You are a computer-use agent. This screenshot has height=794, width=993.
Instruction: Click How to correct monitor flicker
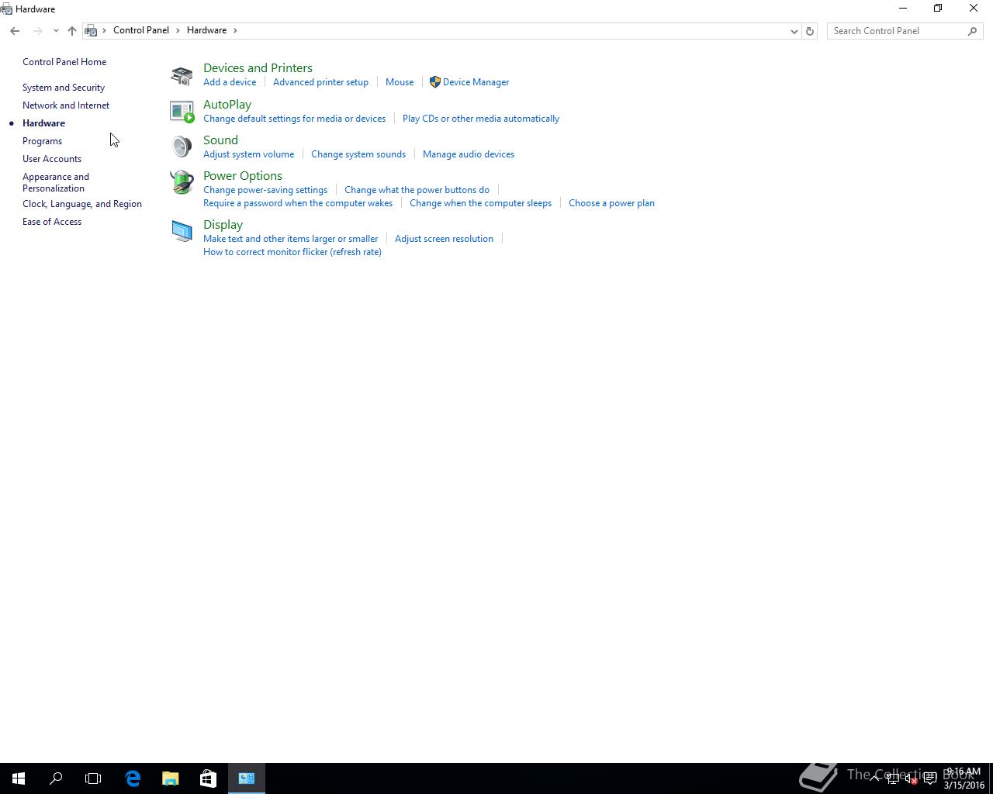point(292,252)
